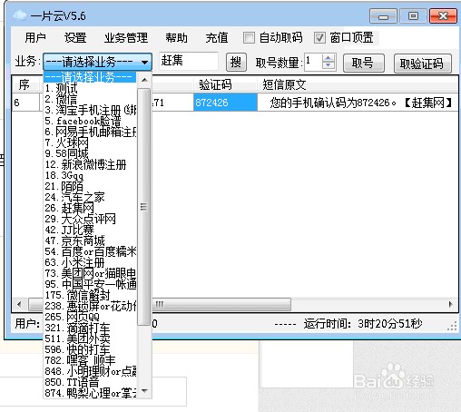This screenshot has width=461, height=412.
Task: Decrease 取号数量 with the down arrow
Action: coord(329,66)
